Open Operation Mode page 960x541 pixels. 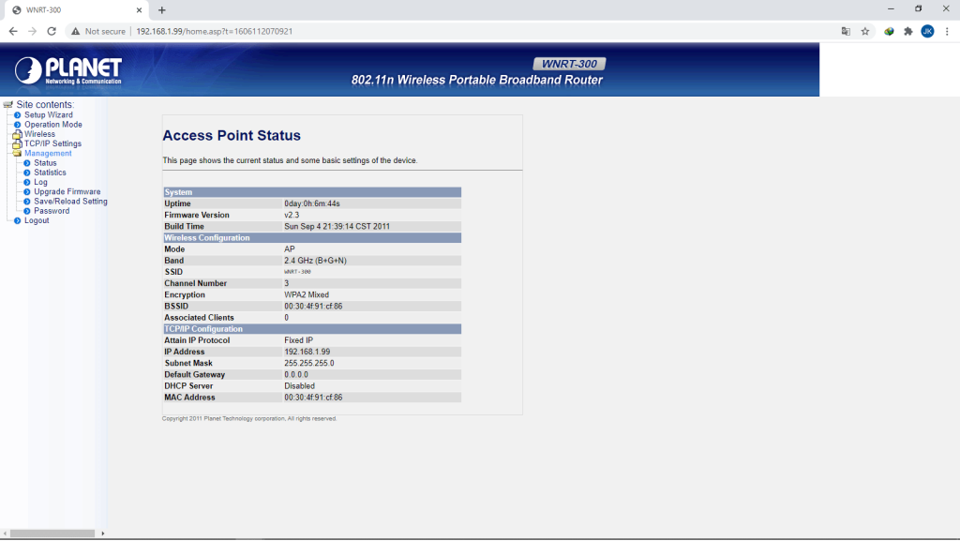click(53, 125)
